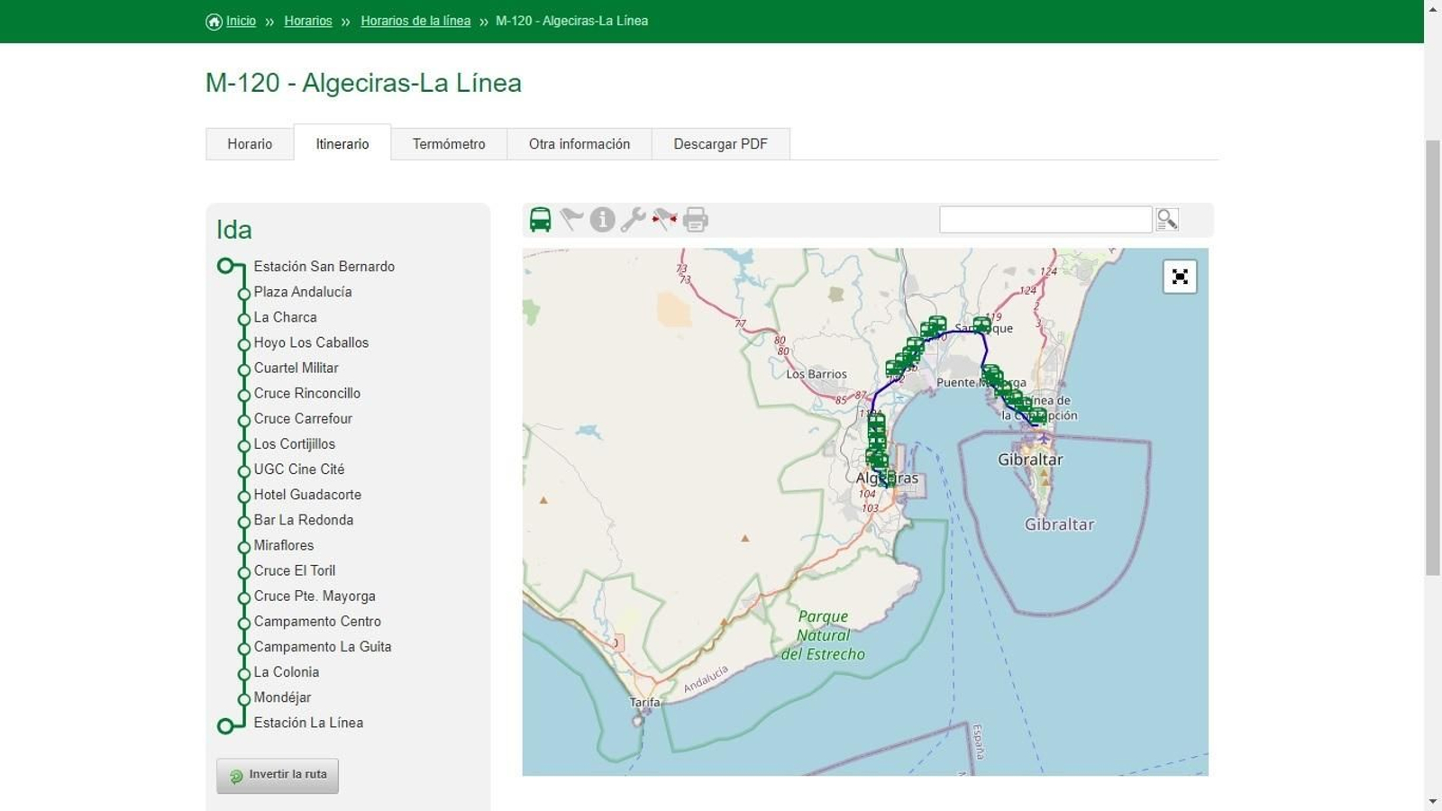Open the map information tool
1442x811 pixels.
click(602, 219)
